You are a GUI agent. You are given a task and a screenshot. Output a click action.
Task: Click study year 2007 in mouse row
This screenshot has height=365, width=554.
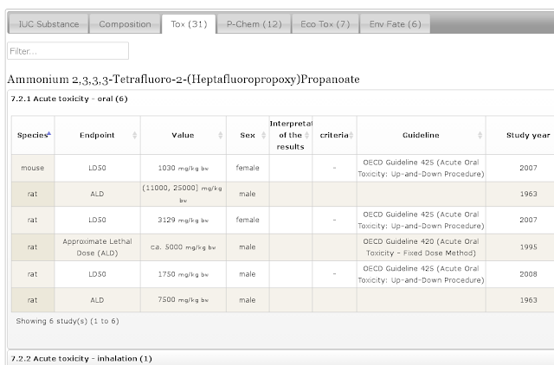click(528, 168)
